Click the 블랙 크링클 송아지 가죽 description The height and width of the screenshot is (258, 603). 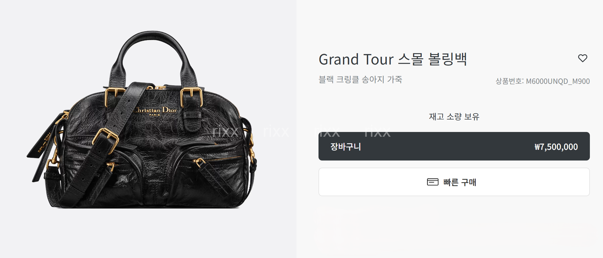pos(360,79)
